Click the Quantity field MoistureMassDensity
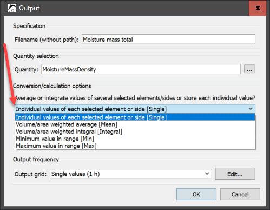Image resolution: width=270 pixels, height=210 pixels. [x=141, y=69]
